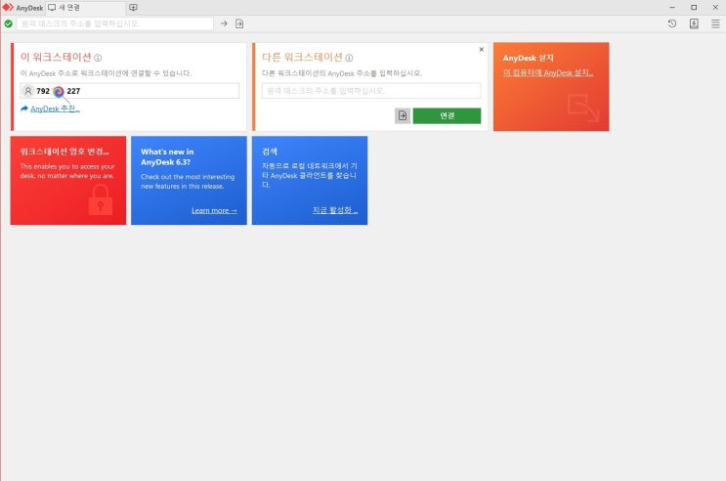
Task: Click the file transfer icon in the top toolbar
Action: [239, 23]
